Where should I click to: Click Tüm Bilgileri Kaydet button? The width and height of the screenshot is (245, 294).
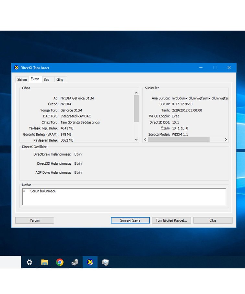click(171, 220)
